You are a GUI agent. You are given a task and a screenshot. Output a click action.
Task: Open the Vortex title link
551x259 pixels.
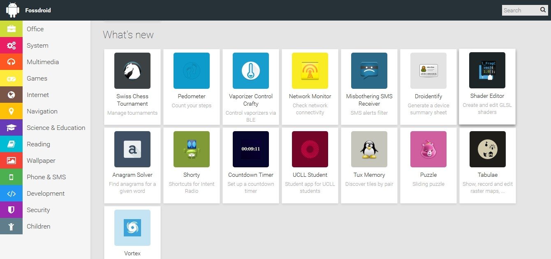pyautogui.click(x=132, y=253)
